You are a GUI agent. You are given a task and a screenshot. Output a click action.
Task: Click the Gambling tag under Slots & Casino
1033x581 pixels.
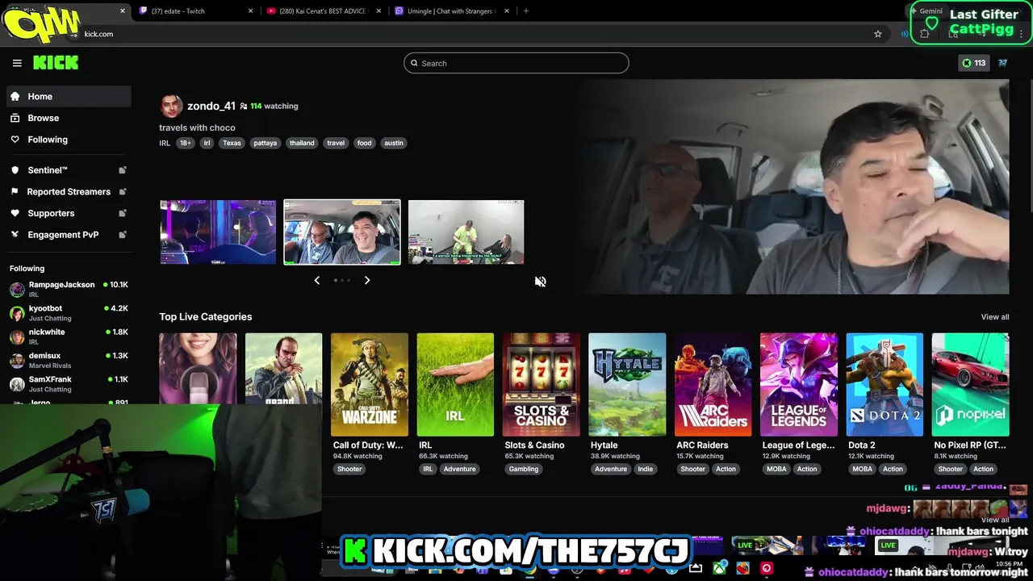coord(524,469)
